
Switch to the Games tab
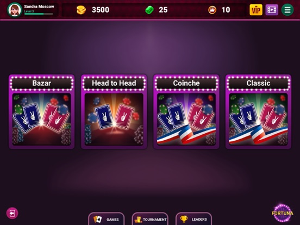click(107, 219)
